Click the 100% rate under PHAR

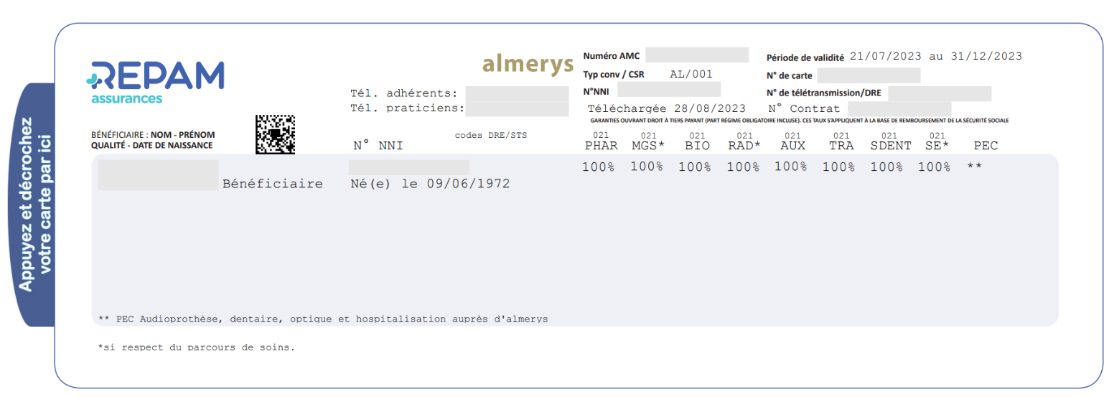[599, 167]
